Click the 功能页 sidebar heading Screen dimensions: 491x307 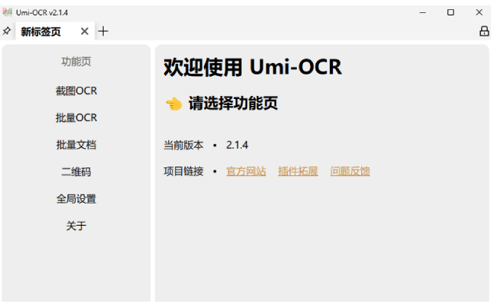click(x=76, y=61)
